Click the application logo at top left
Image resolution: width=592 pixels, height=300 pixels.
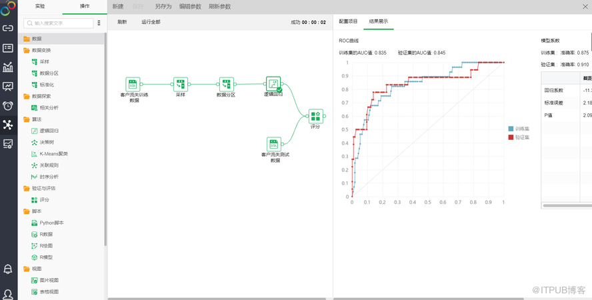tap(8, 8)
